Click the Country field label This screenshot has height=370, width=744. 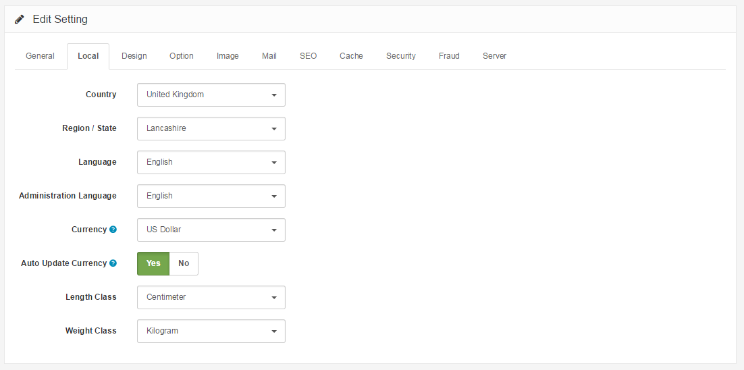point(101,95)
